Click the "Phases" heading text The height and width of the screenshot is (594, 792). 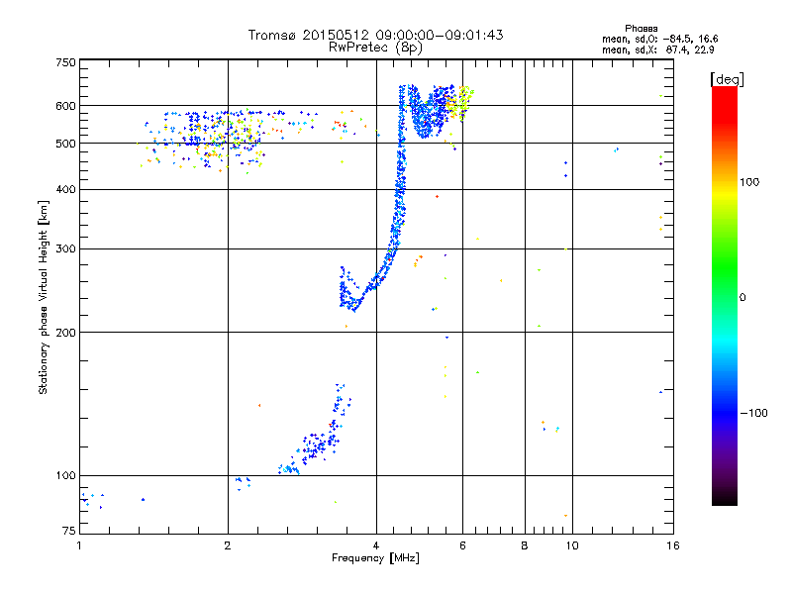coord(641,29)
